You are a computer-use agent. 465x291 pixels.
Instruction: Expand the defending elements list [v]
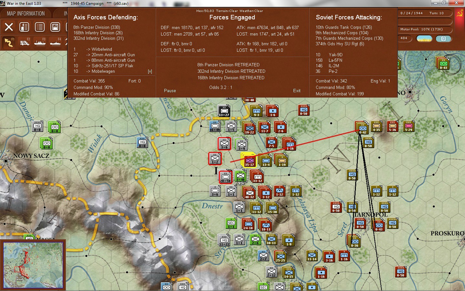(150, 71)
